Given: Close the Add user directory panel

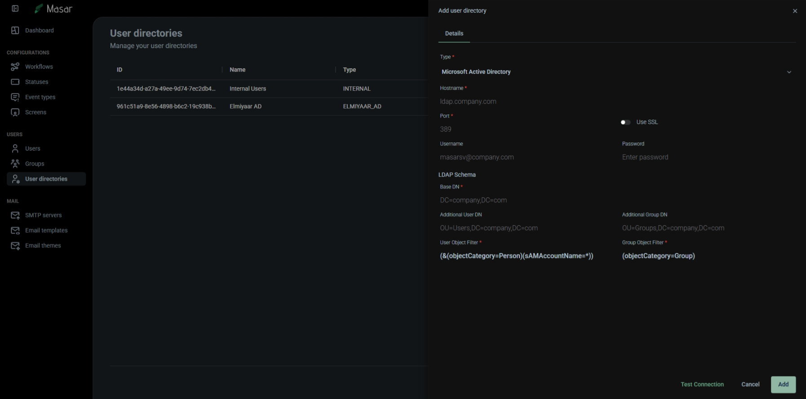Looking at the screenshot, I should tap(795, 11).
